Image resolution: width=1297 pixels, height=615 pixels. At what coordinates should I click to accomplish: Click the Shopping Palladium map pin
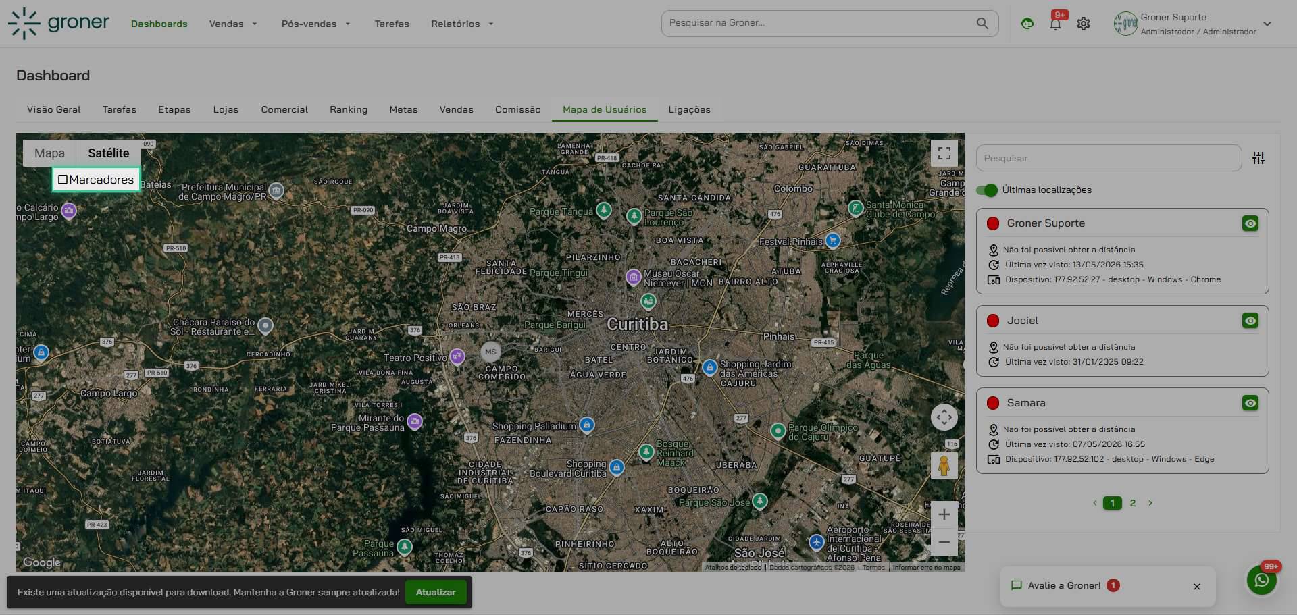click(x=587, y=425)
